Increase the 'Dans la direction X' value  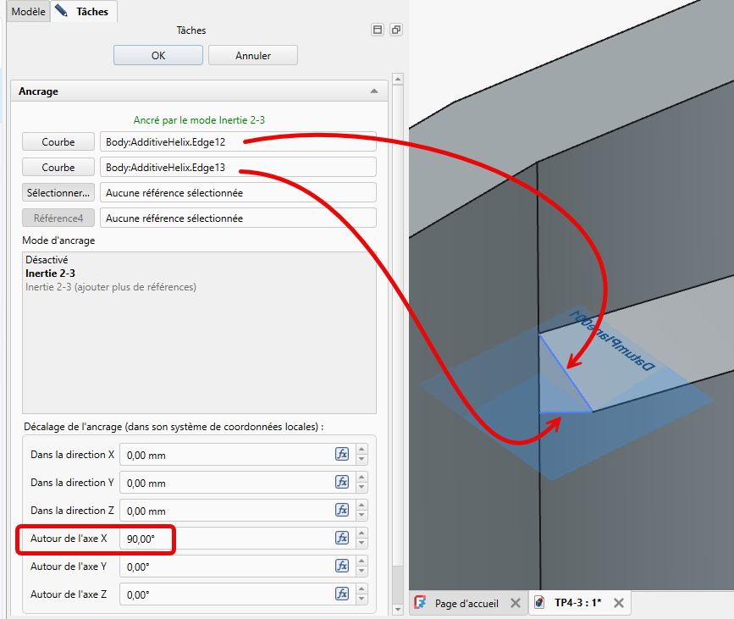click(361, 449)
